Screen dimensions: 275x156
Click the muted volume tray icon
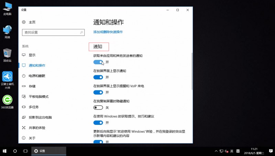pyautogui.click(x=227, y=151)
